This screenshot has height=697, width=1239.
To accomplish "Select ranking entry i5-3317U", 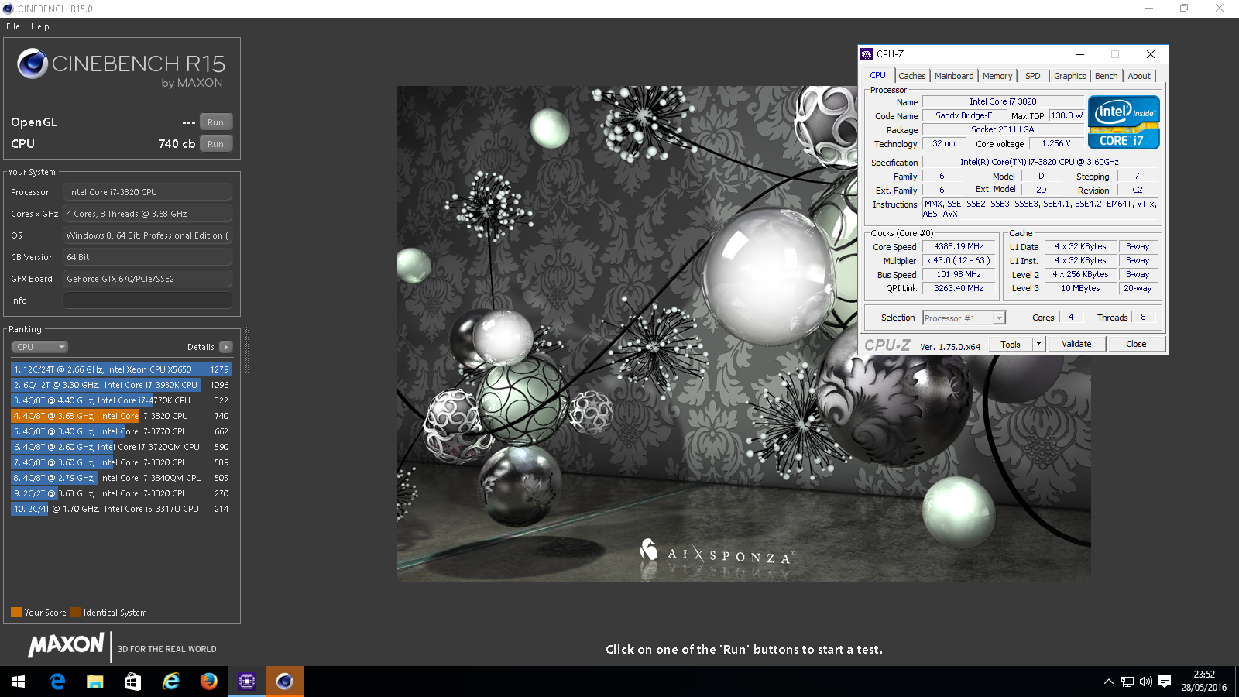I will [x=122, y=509].
